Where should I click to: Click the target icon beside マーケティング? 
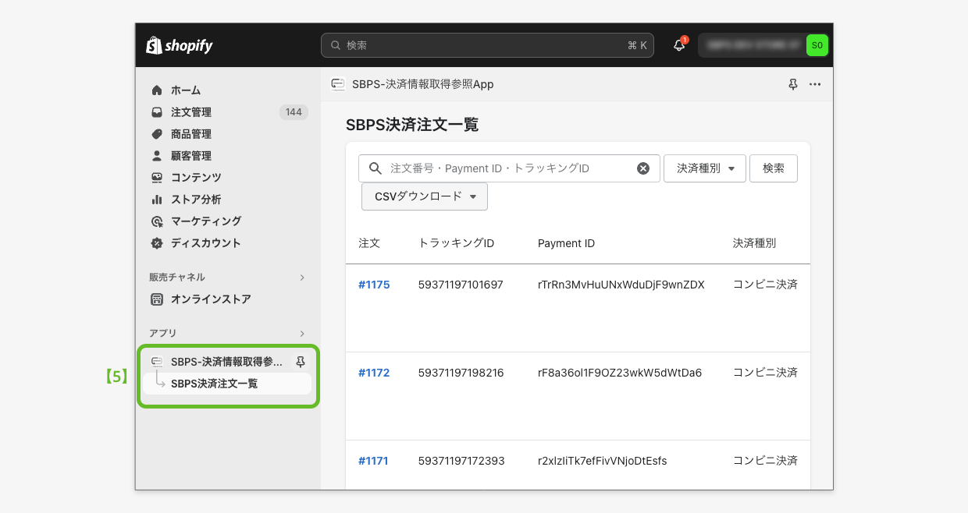tap(157, 221)
